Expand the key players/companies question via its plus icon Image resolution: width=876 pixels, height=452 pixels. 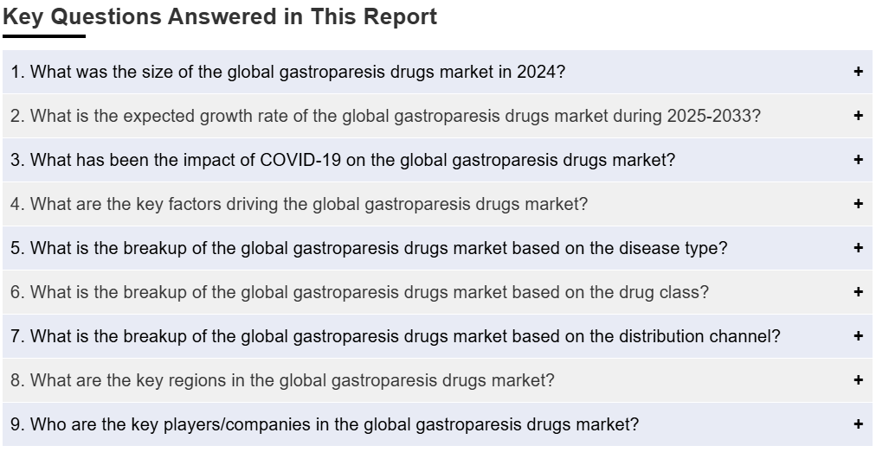859,424
